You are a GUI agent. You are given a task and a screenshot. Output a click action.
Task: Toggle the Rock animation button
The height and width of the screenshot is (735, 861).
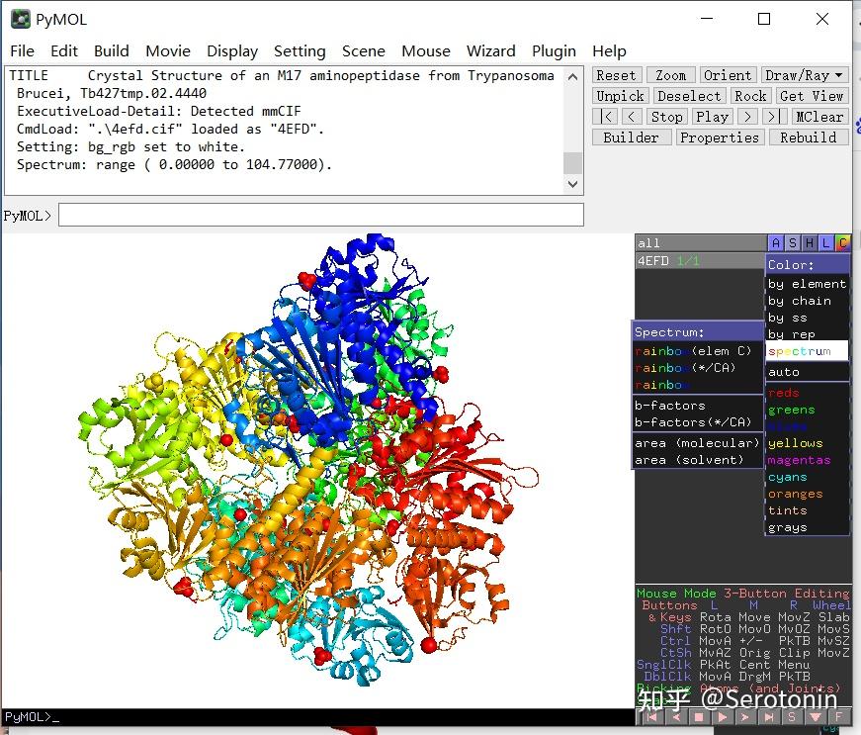point(750,96)
